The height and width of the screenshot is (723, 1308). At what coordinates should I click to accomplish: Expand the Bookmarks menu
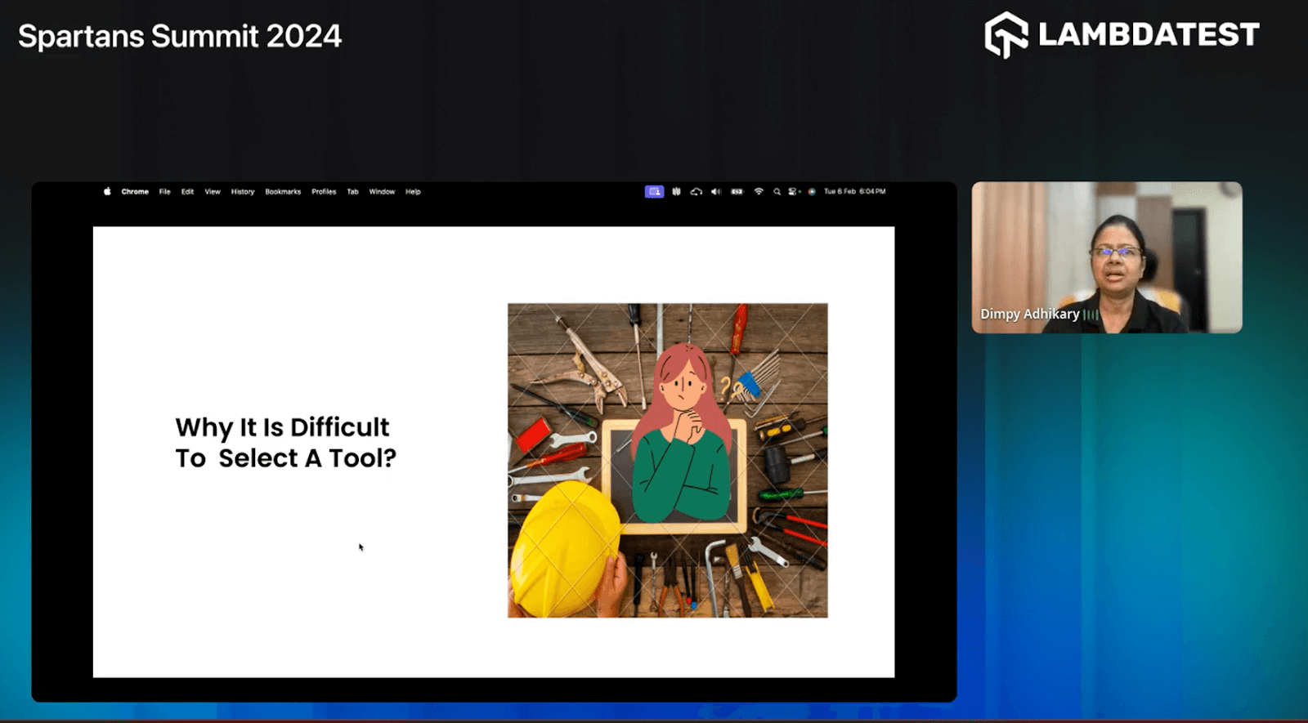coord(283,192)
